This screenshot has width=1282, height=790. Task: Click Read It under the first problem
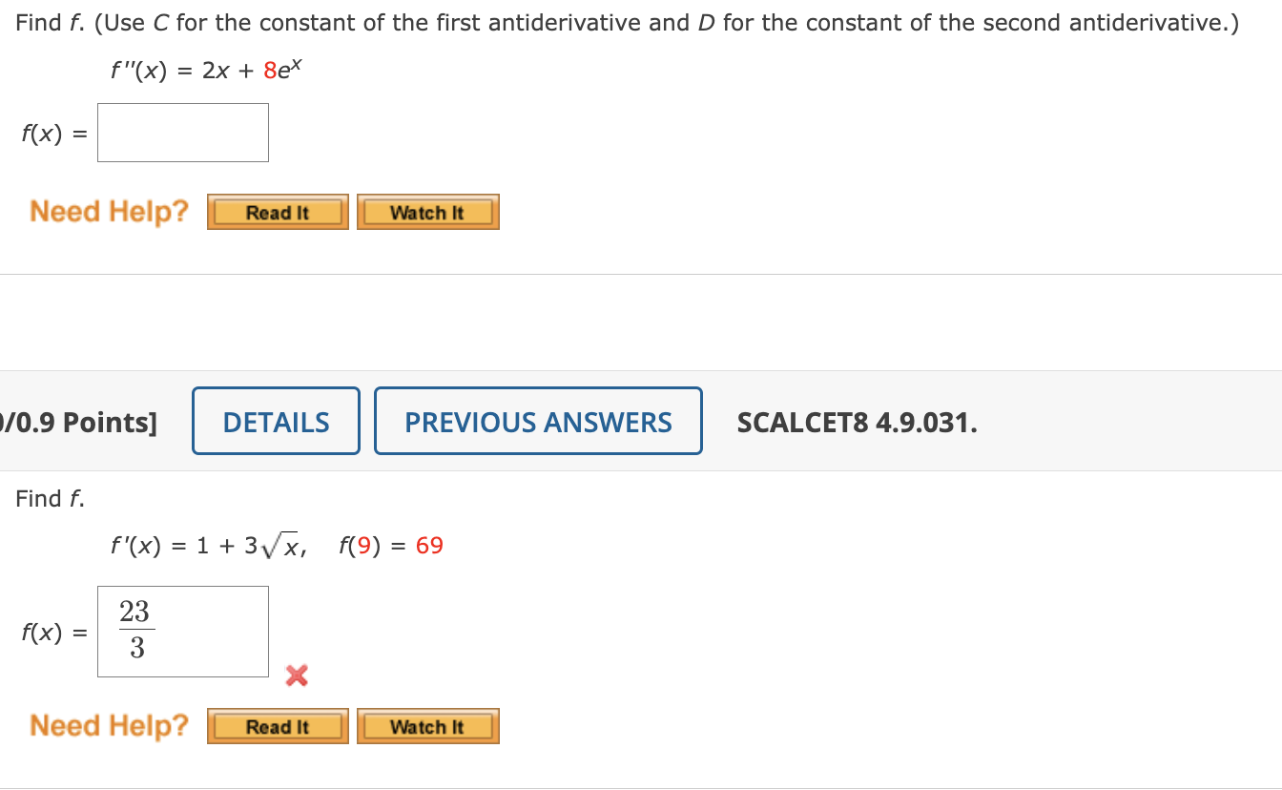(x=277, y=212)
